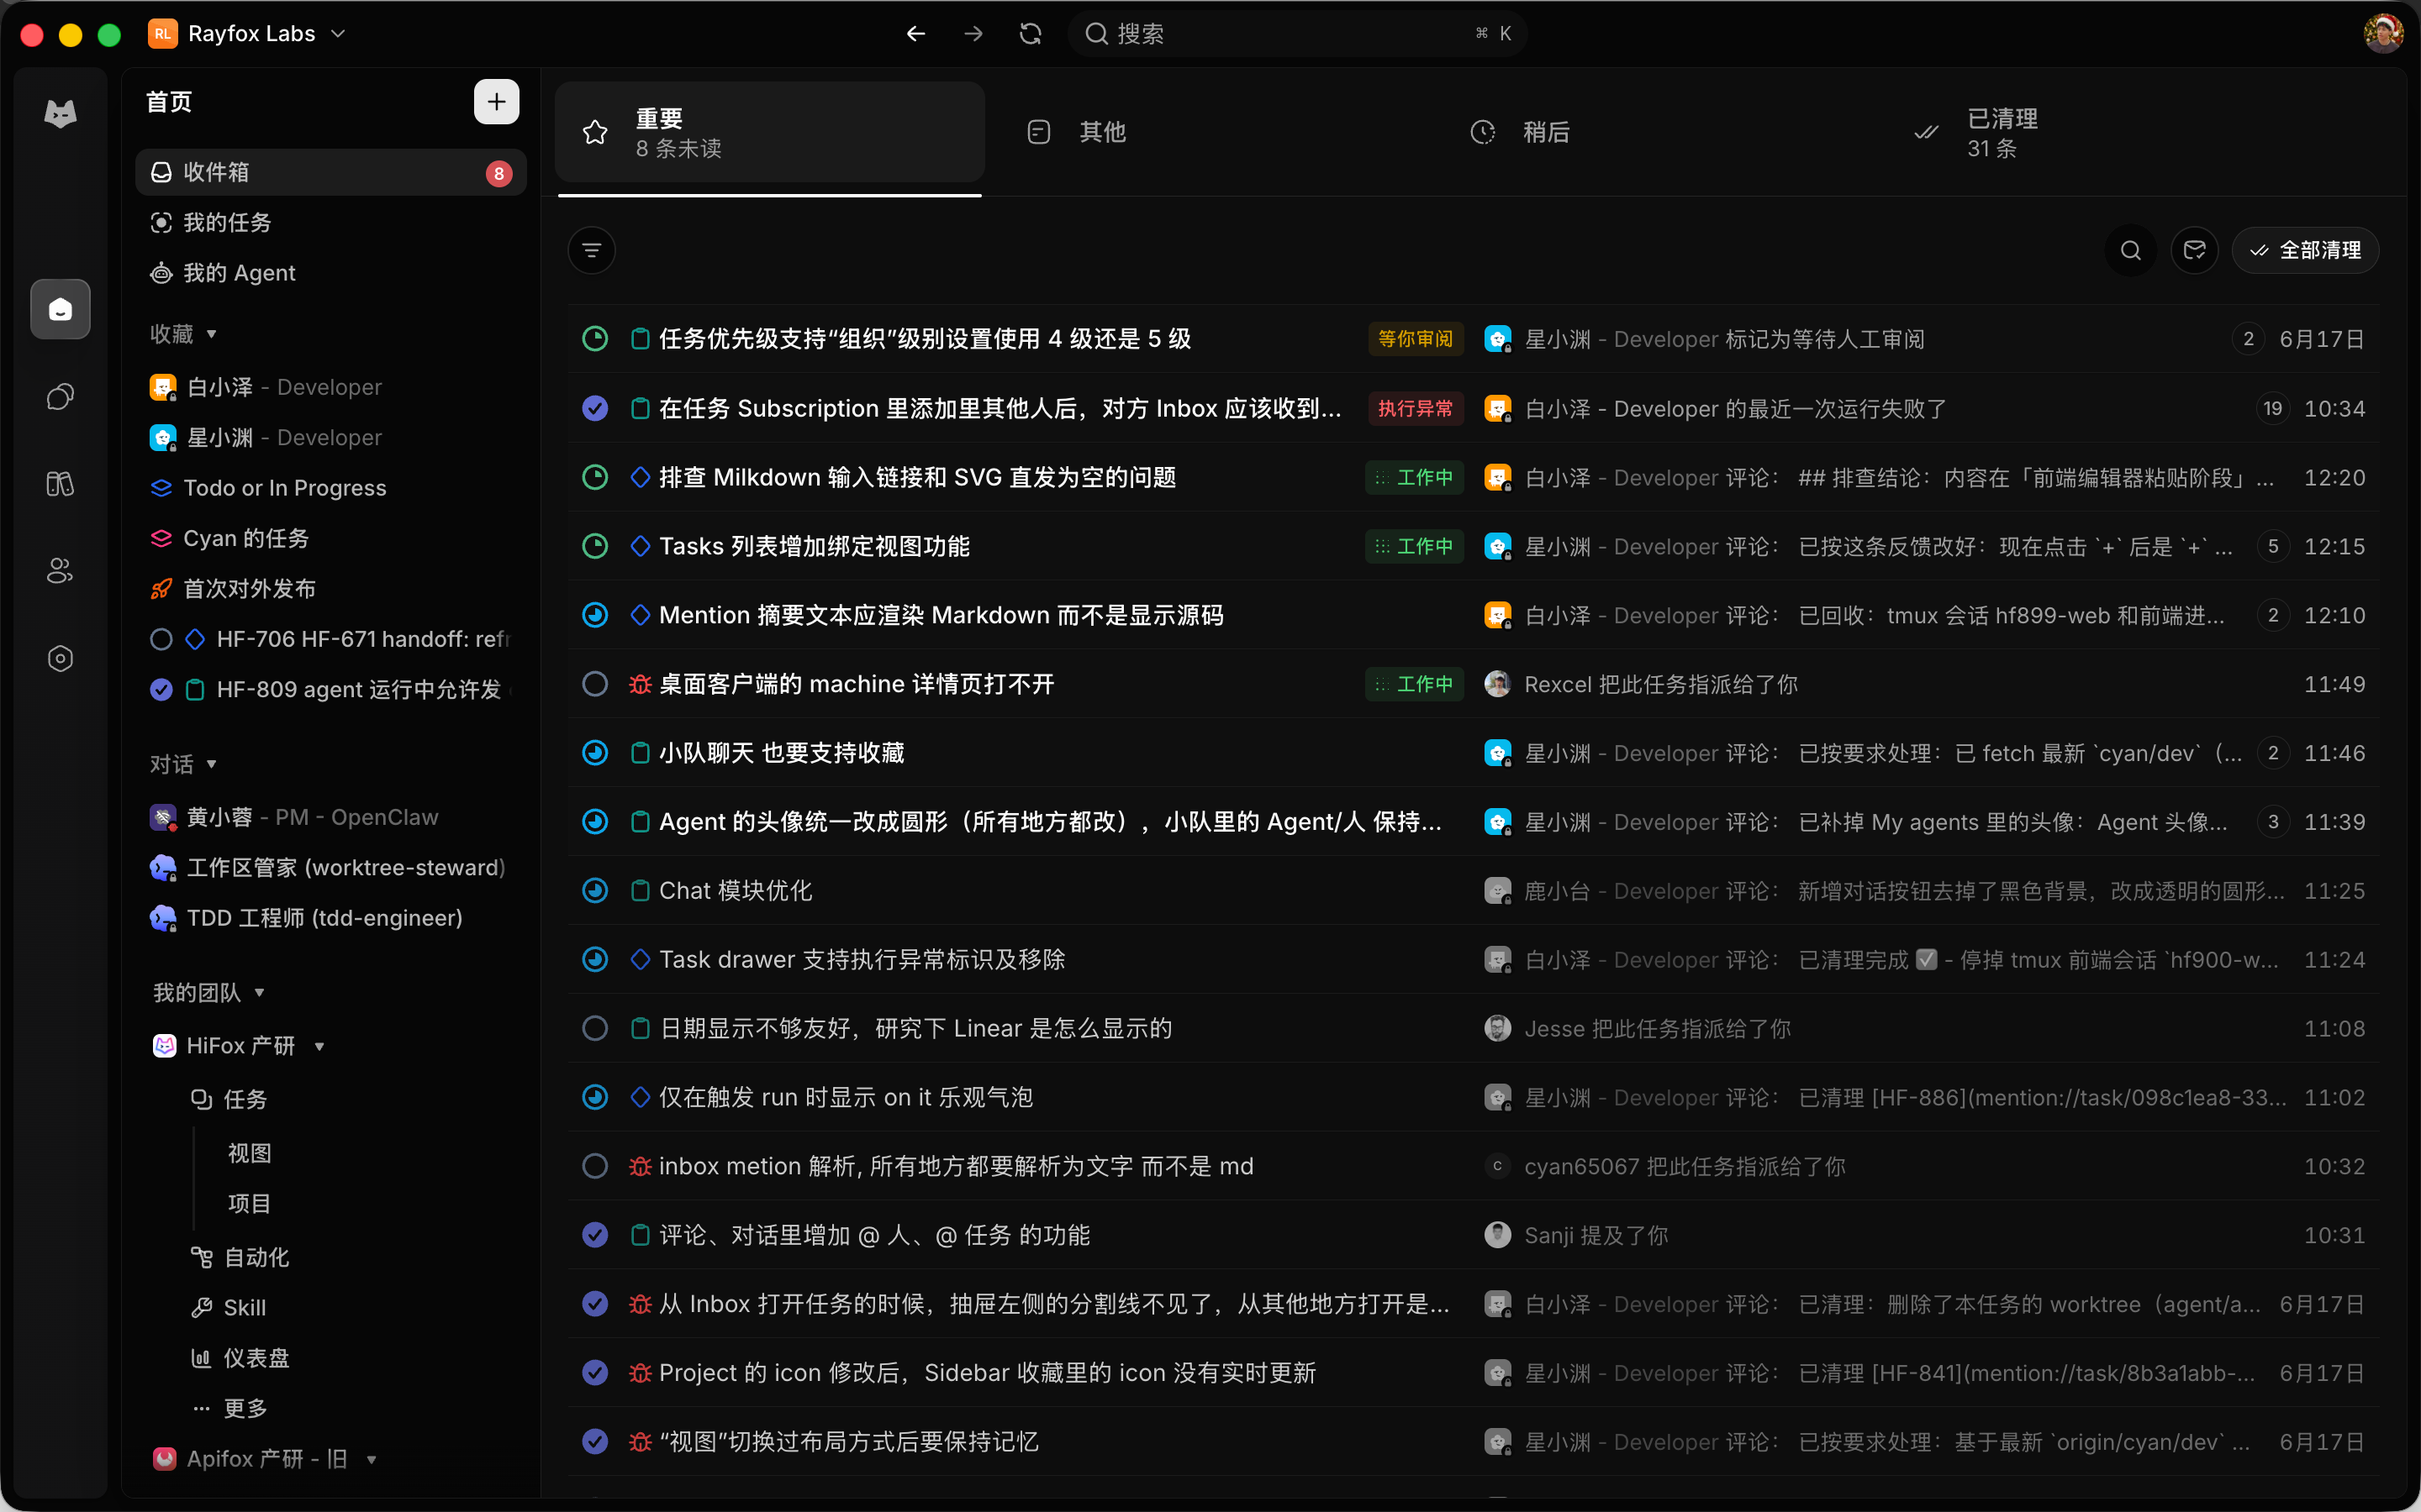The height and width of the screenshot is (1512, 2421).
Task: Toggle status of HF-706 favorite item
Action: pos(161,639)
